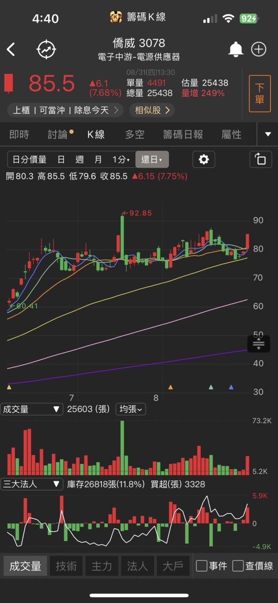Tap the back arrow icon
This screenshot has height=603, width=278.
[11, 50]
